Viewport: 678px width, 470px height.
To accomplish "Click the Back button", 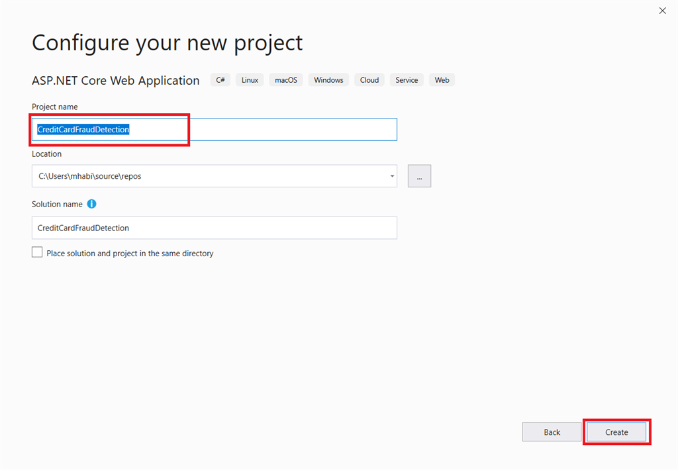I will (552, 432).
